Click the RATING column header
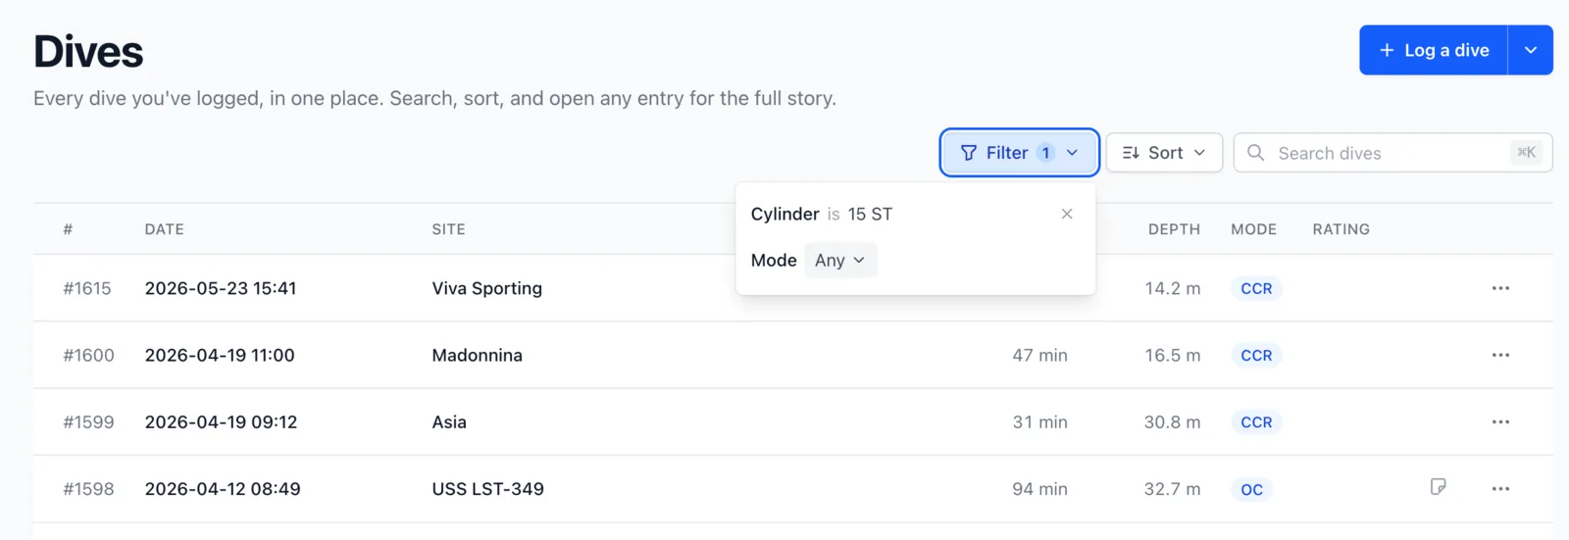The height and width of the screenshot is (540, 1569). [x=1341, y=229]
